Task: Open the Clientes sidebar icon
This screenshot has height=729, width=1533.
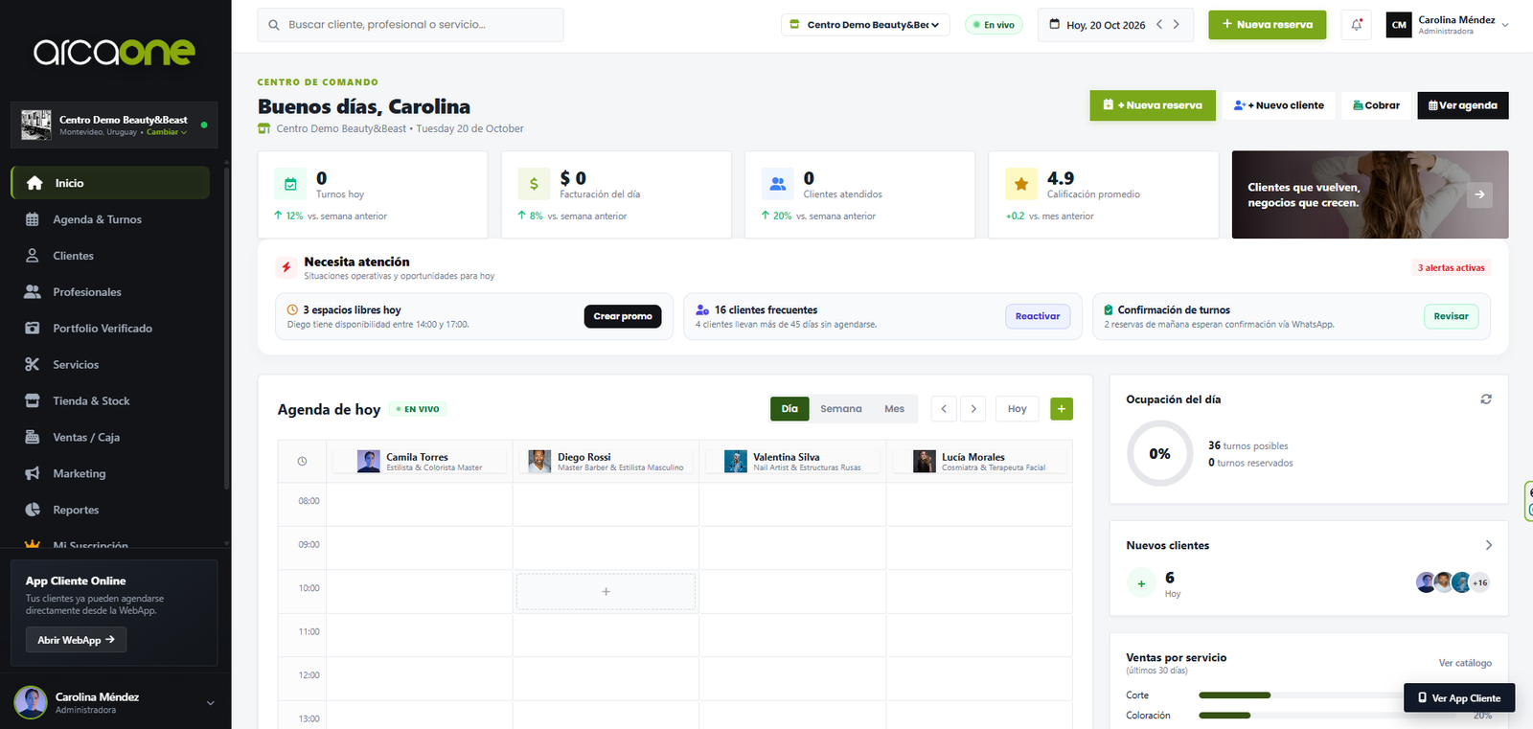Action: coord(33,256)
